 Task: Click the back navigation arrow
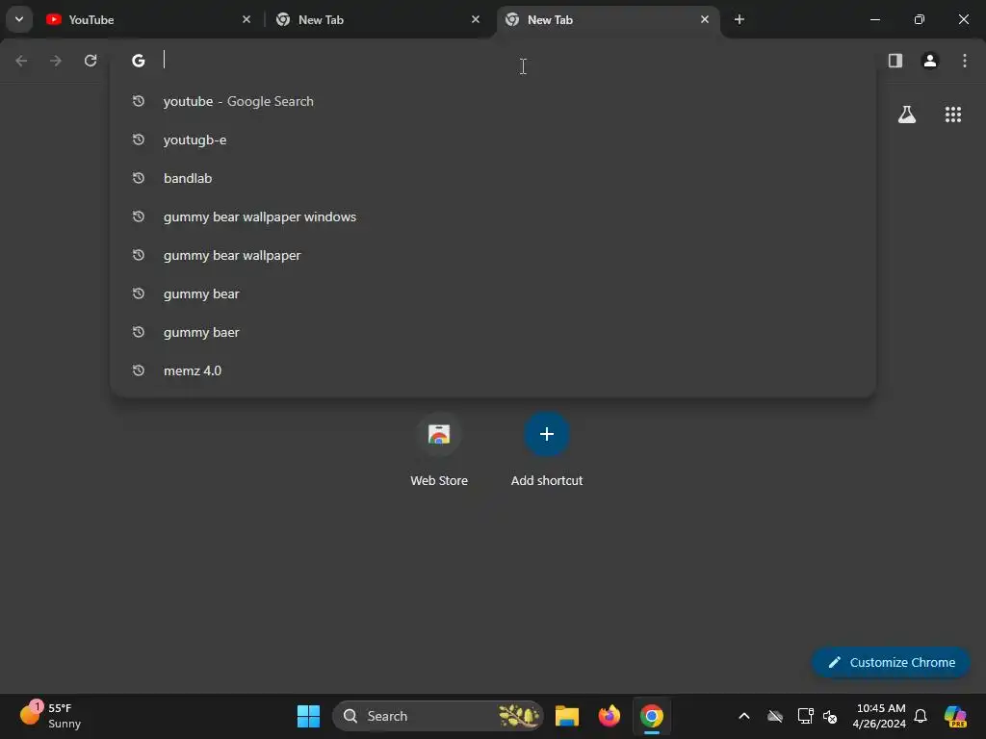click(21, 61)
